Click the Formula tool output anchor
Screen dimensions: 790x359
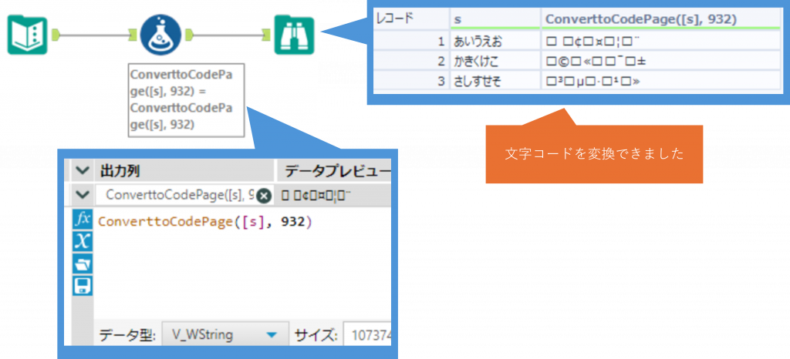[188, 34]
